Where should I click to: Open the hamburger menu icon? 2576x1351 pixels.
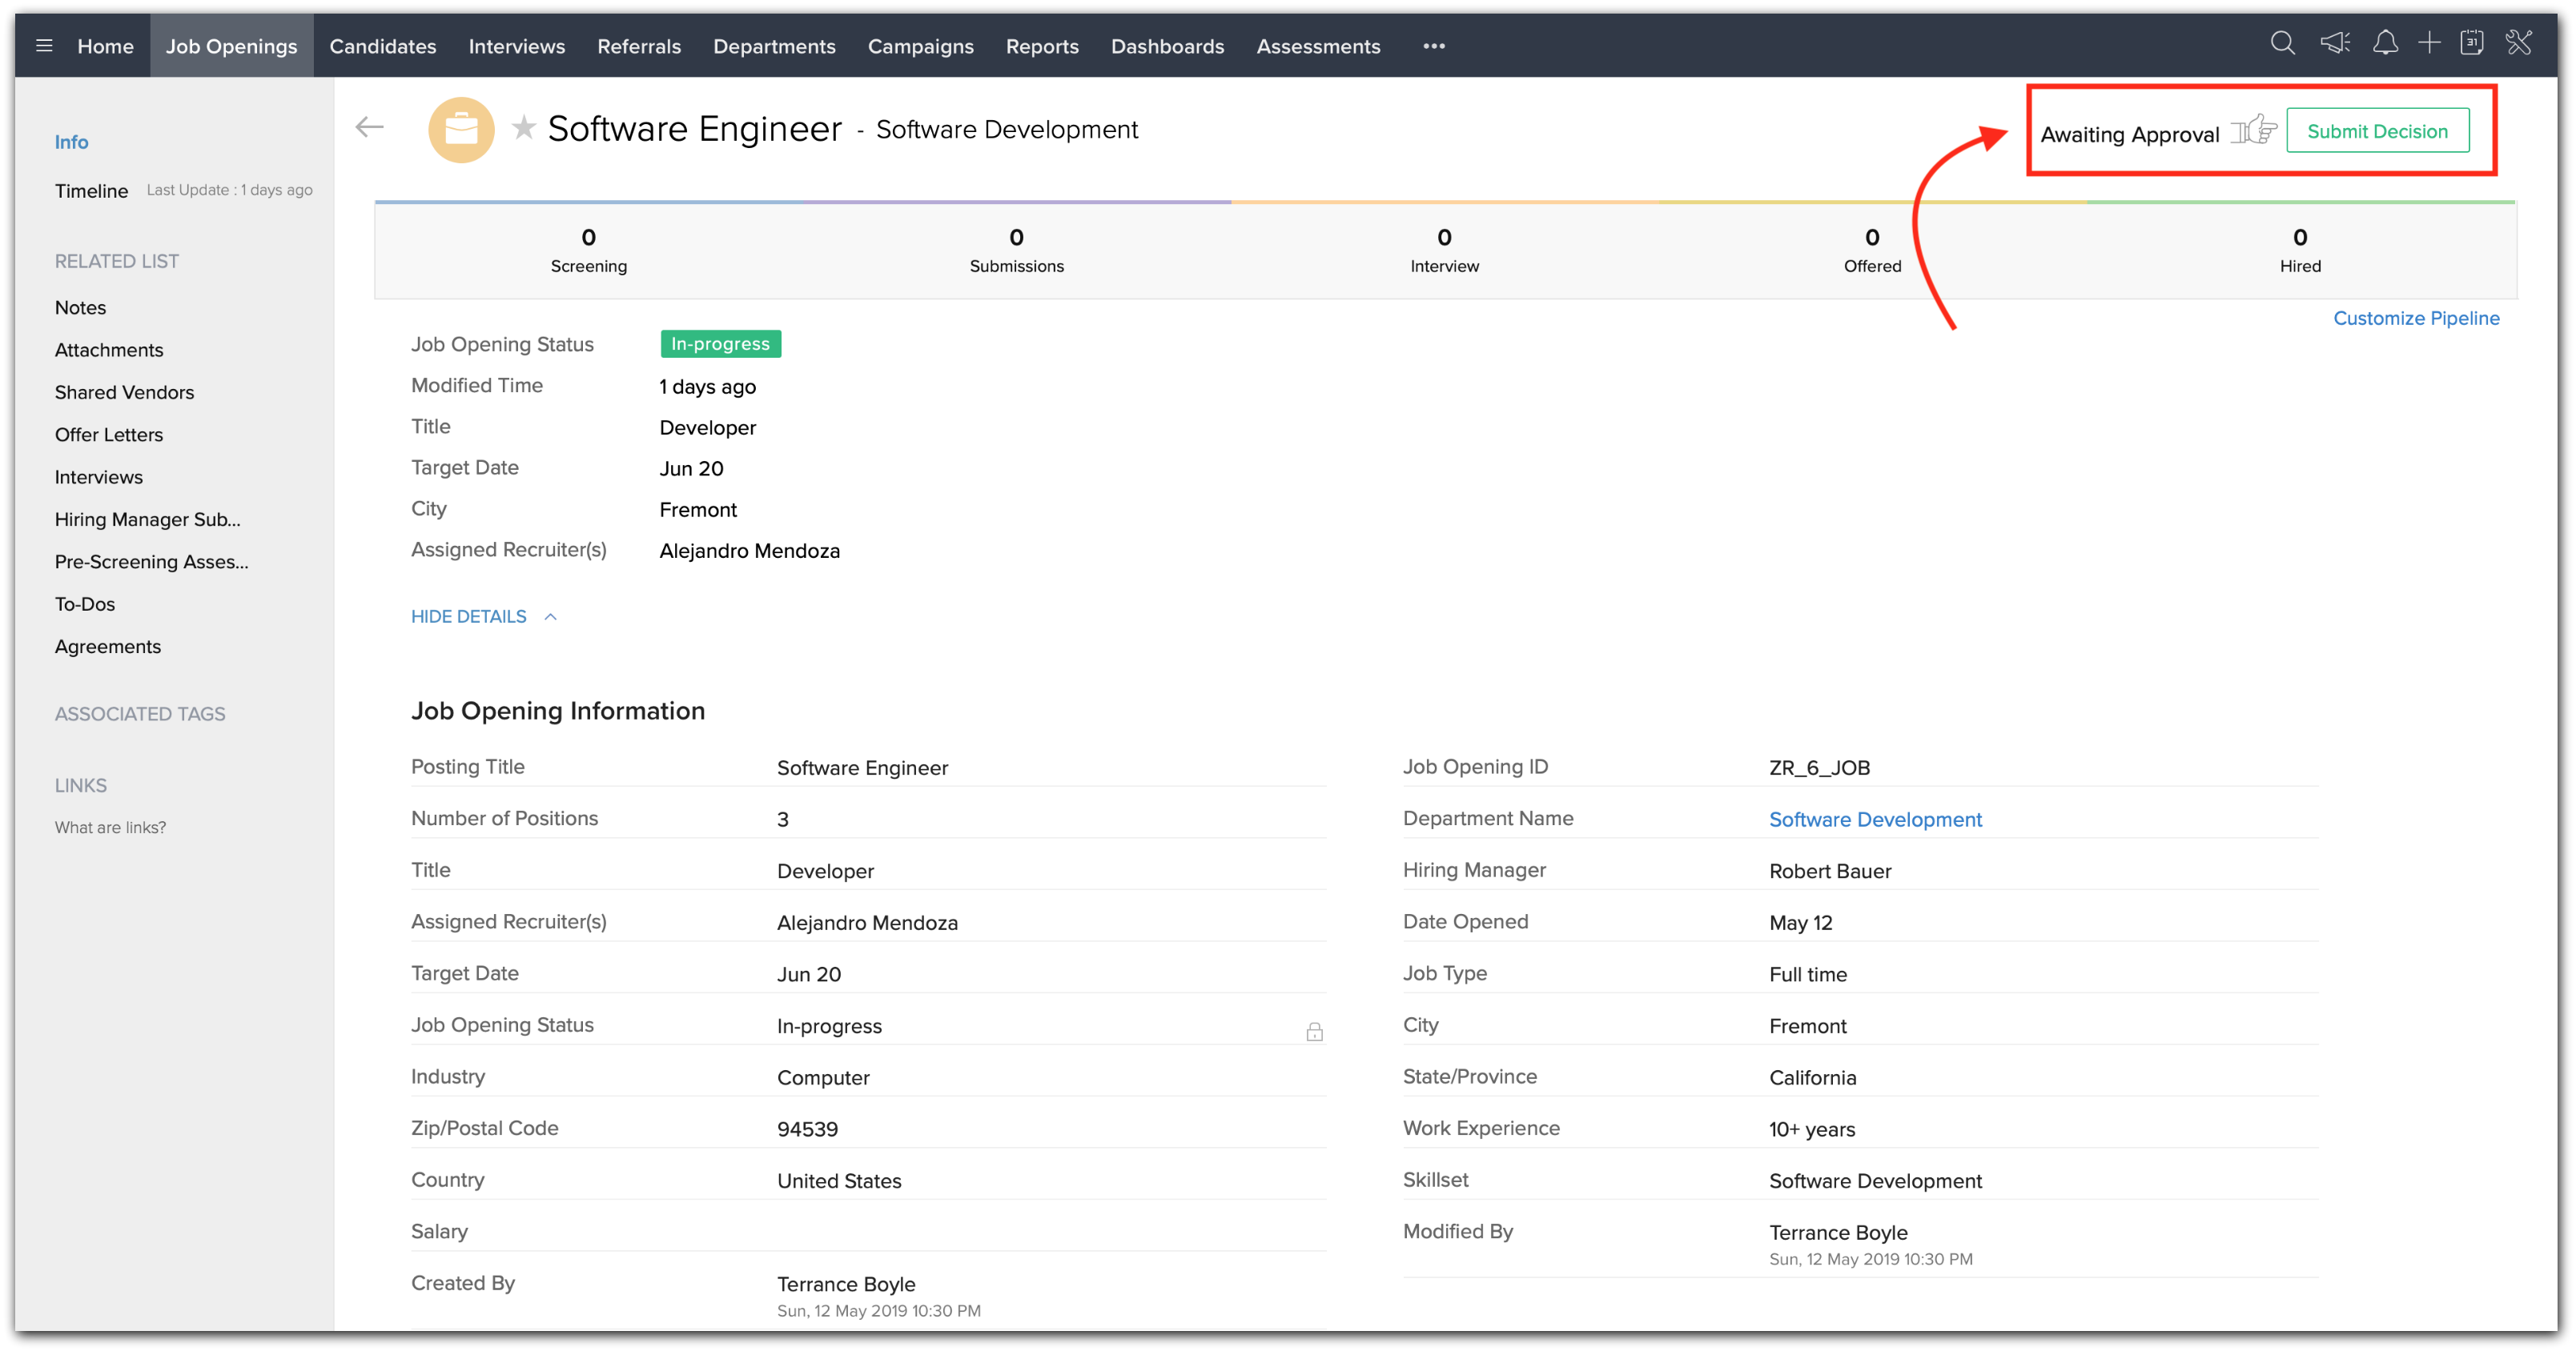(x=44, y=46)
